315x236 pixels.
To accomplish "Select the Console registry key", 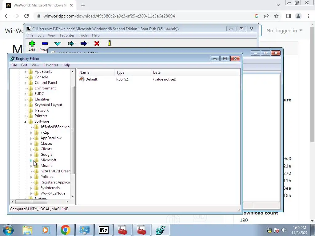I will 41,77.
